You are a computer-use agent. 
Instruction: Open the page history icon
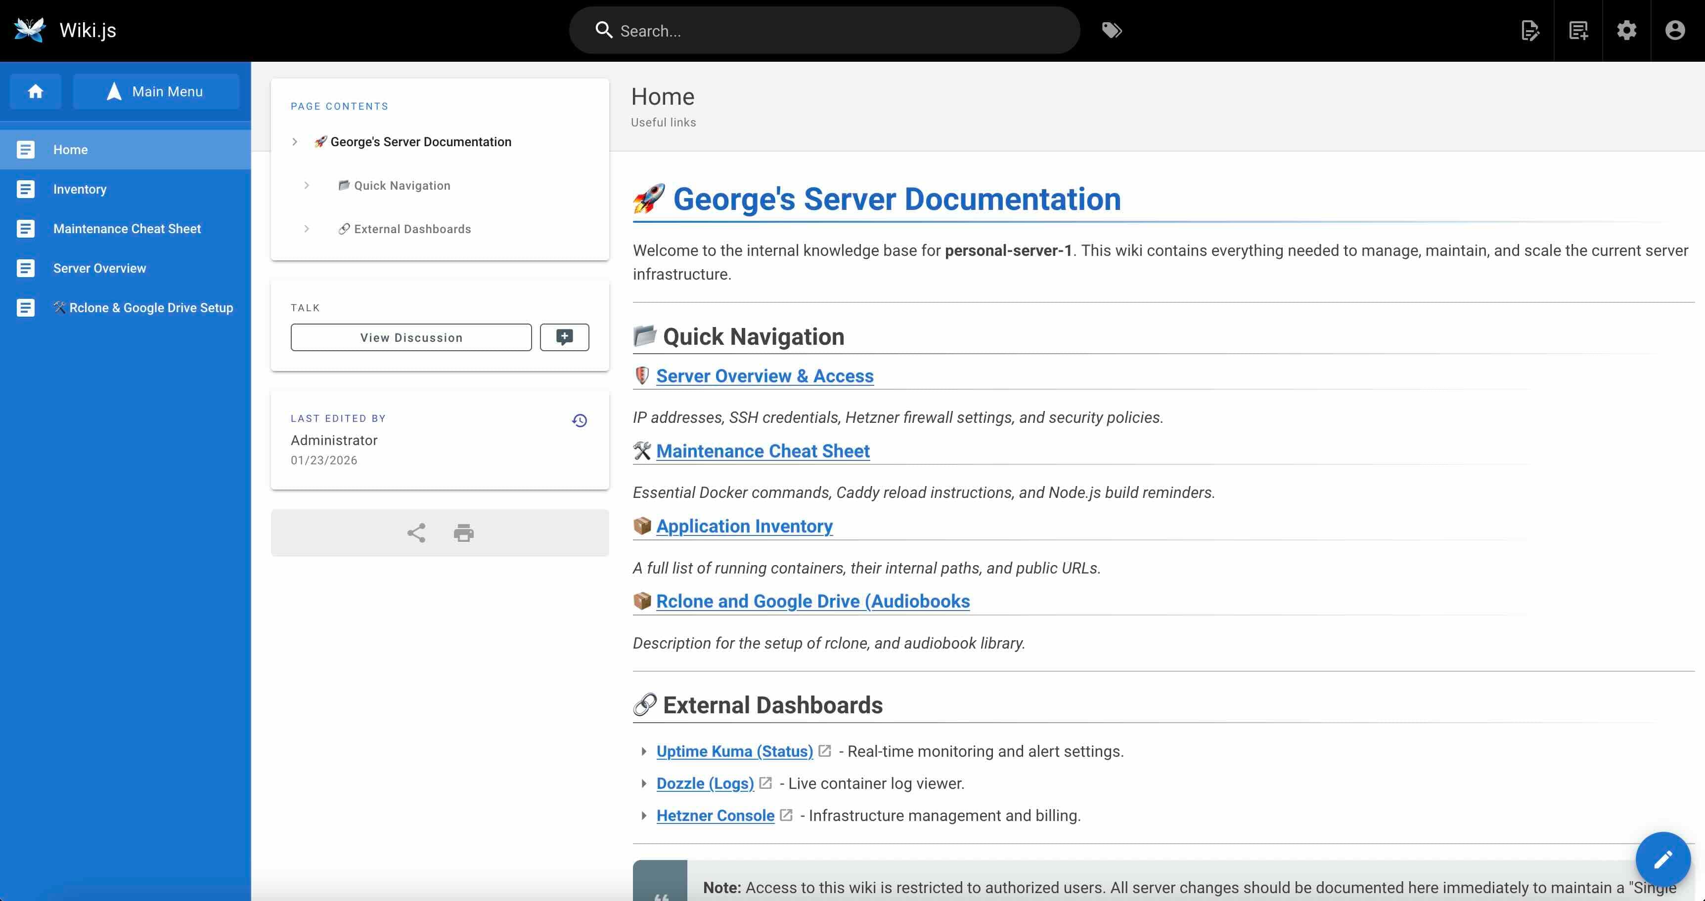(x=579, y=420)
